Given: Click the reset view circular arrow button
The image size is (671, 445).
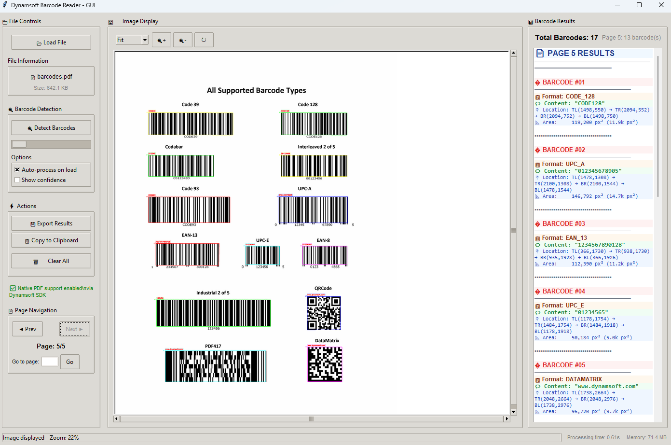Looking at the screenshot, I should click(204, 40).
